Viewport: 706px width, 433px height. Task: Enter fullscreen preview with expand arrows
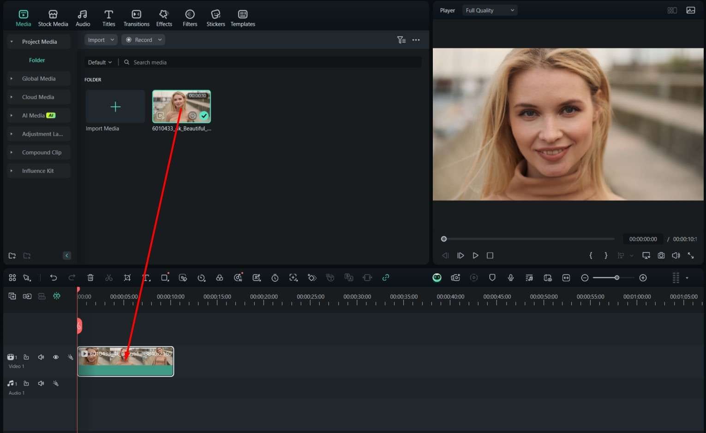point(691,255)
